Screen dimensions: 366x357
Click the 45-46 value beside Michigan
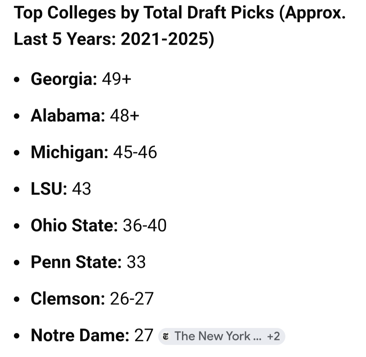pyautogui.click(x=135, y=152)
